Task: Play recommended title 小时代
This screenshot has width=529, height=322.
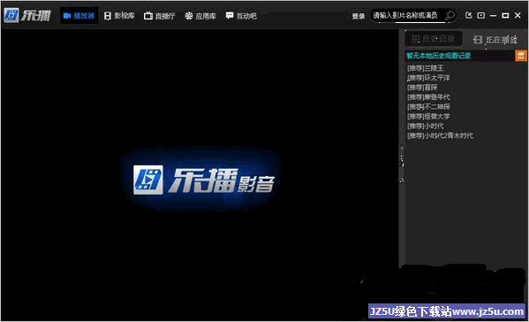Action: (x=426, y=126)
